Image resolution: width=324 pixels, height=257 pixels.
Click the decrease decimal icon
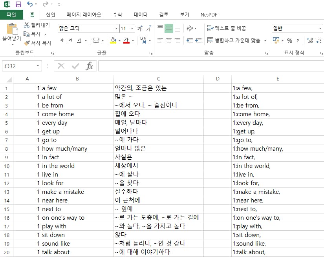pyautogui.click(x=319, y=40)
